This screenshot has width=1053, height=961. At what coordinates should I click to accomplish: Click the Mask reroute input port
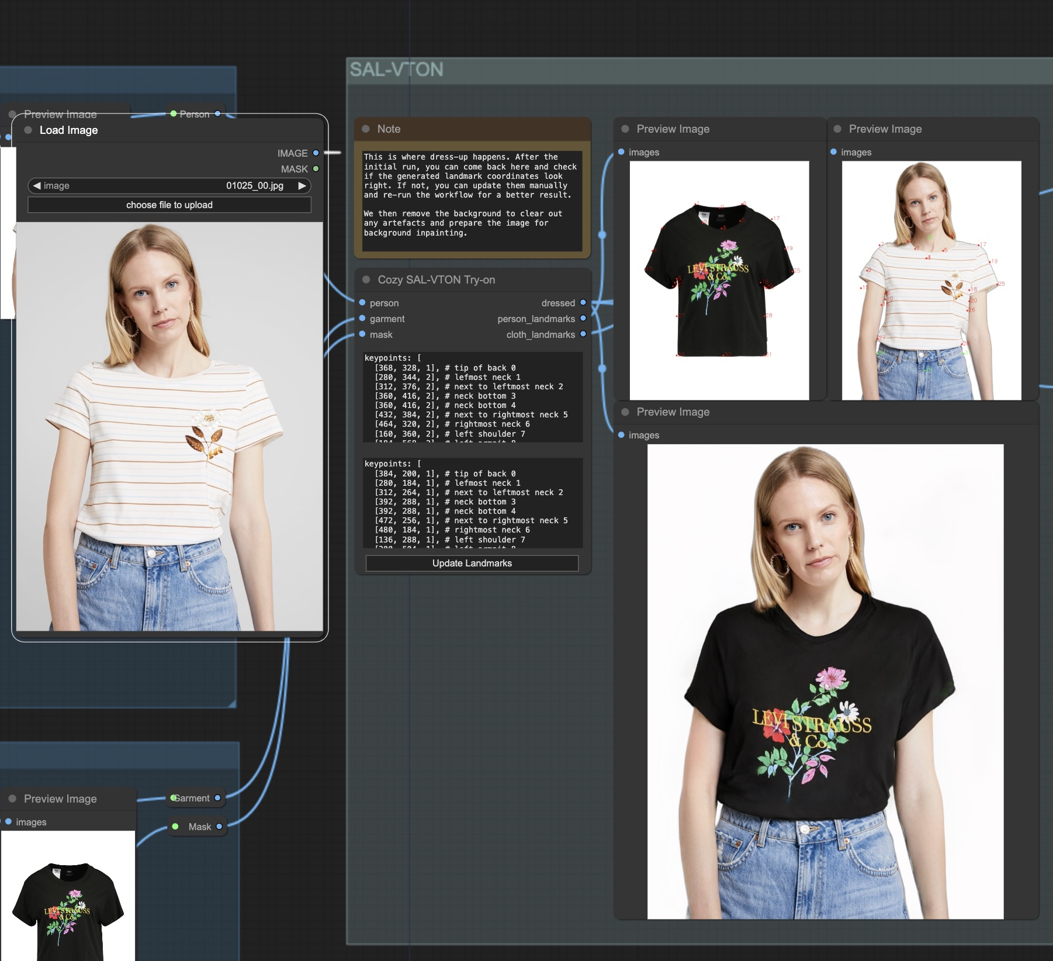pyautogui.click(x=175, y=827)
